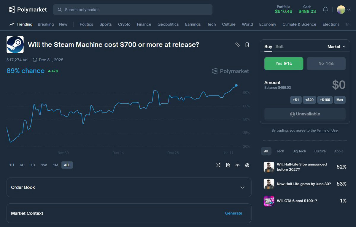Go to Crypto category

tap(124, 24)
